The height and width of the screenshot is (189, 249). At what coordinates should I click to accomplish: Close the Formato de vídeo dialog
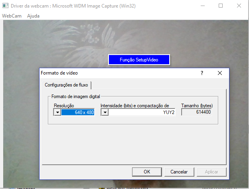click(x=220, y=73)
